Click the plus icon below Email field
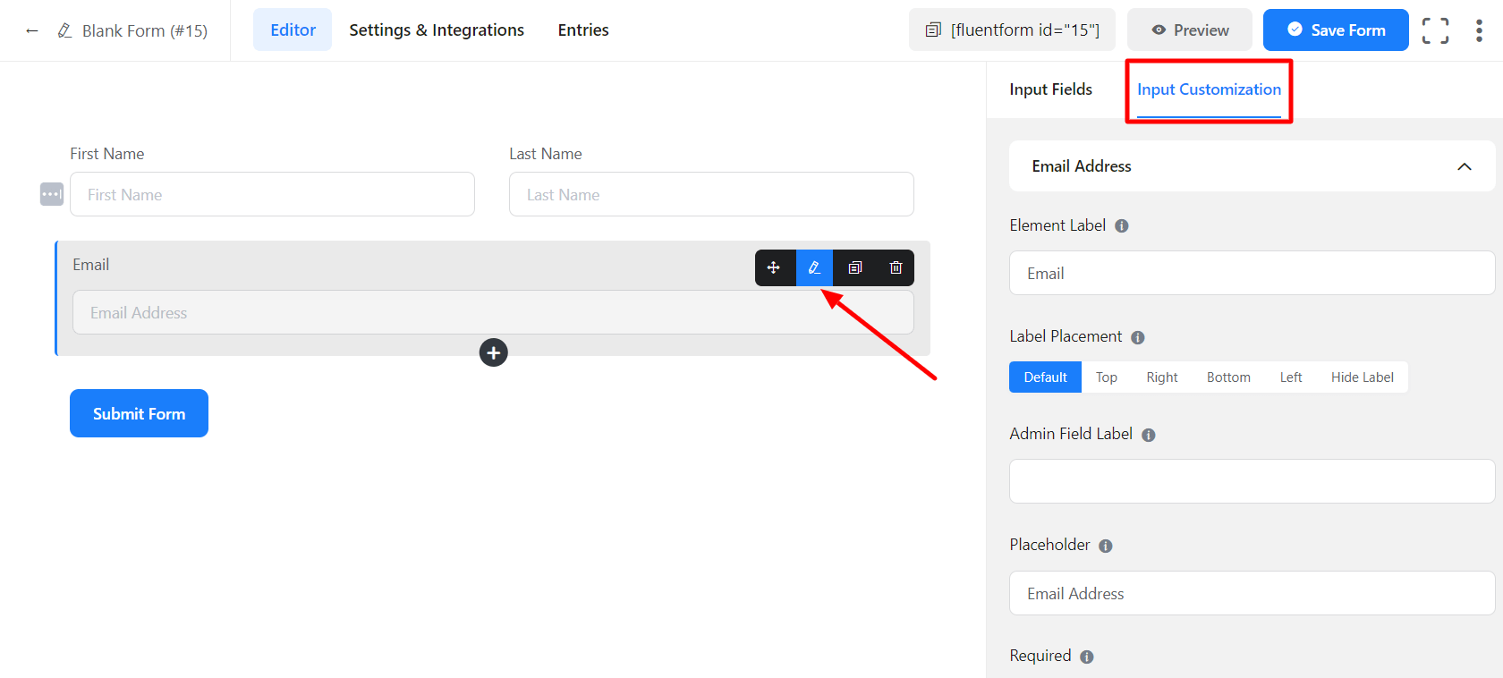 pos(493,352)
